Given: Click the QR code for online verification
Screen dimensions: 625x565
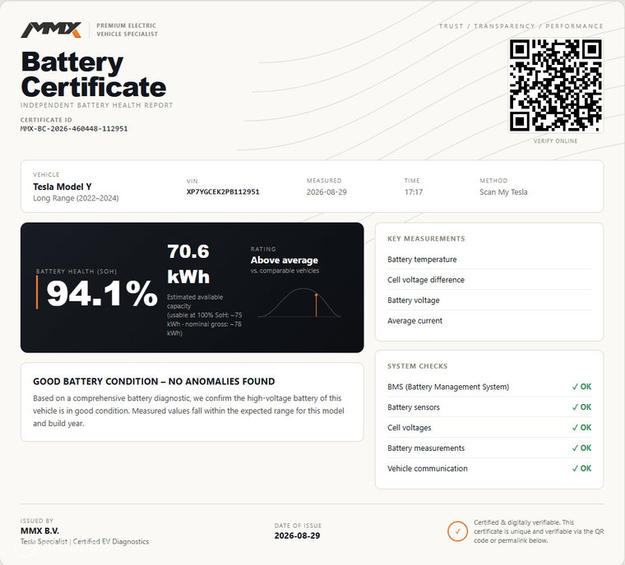Looking at the screenshot, I should click(556, 85).
